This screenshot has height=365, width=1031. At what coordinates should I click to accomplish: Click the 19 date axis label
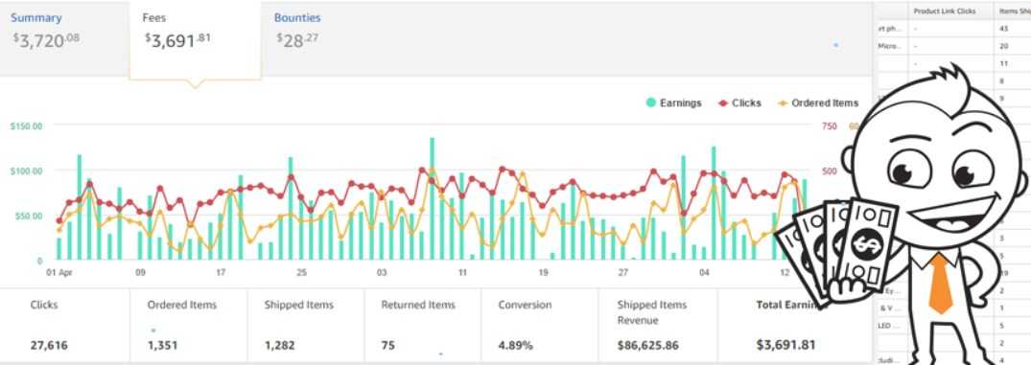(543, 272)
